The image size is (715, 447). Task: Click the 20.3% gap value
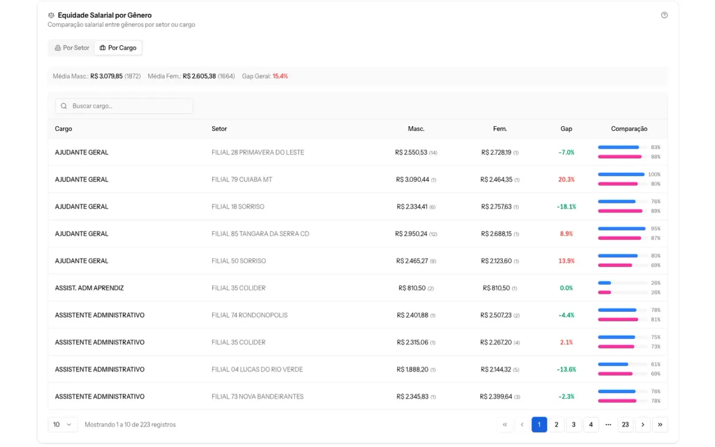click(x=566, y=180)
